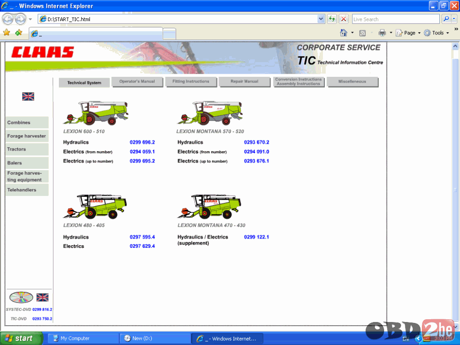Open Hydraulics / Electrics supplement link 0299 122.1
The height and width of the screenshot is (345, 460).
pyautogui.click(x=256, y=237)
